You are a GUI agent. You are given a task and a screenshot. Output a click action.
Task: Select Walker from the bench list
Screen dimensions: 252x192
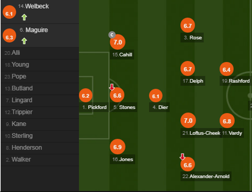tap(21, 160)
